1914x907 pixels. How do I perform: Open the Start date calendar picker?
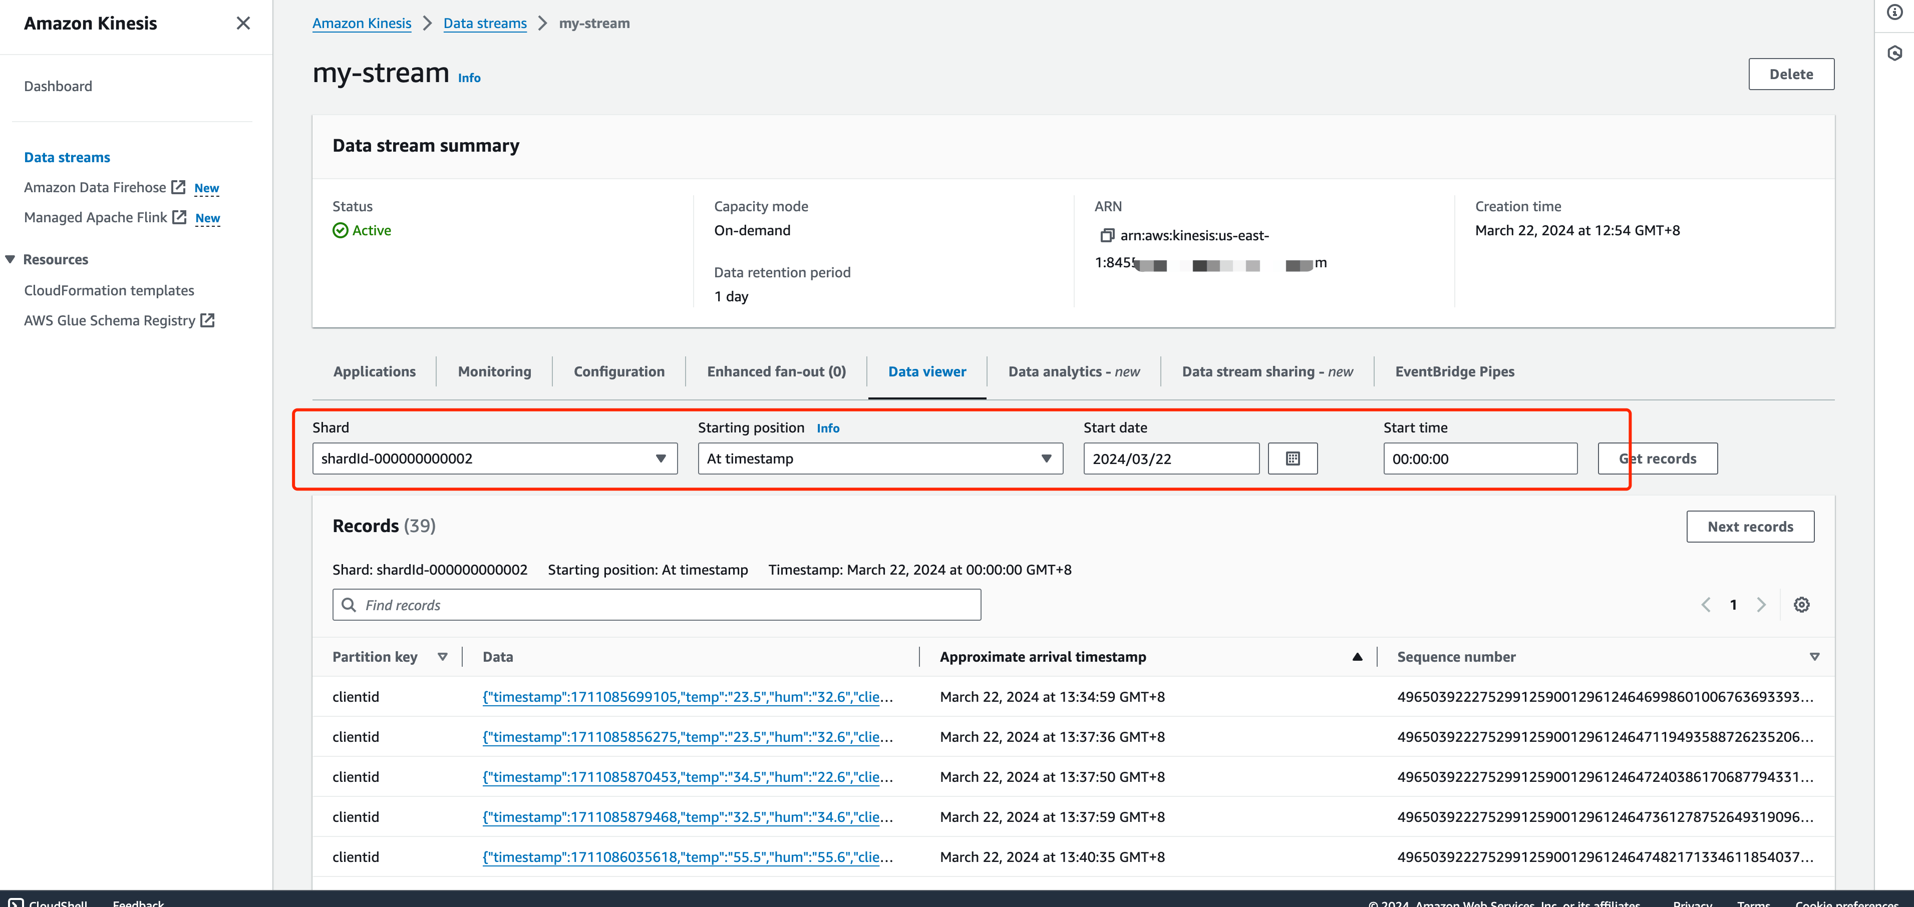pos(1292,459)
